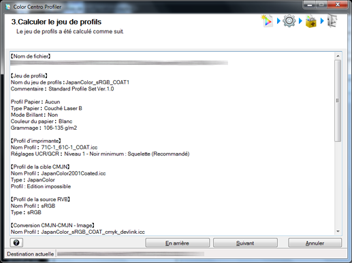
Task: Click the vertical scrollbar thumb
Action: coord(338,101)
